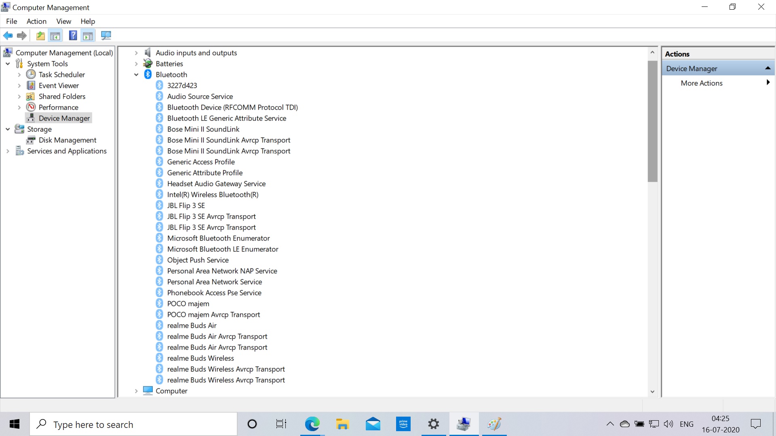Viewport: 776px width, 436px height.
Task: Click the device list scrollbar thumb
Action: (652, 121)
